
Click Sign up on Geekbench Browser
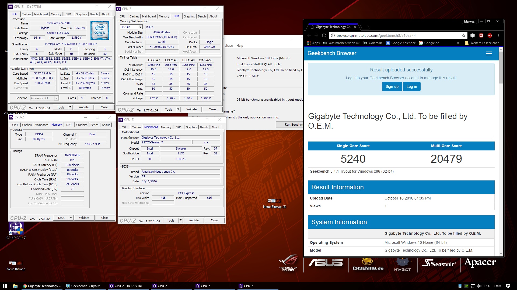[392, 86]
